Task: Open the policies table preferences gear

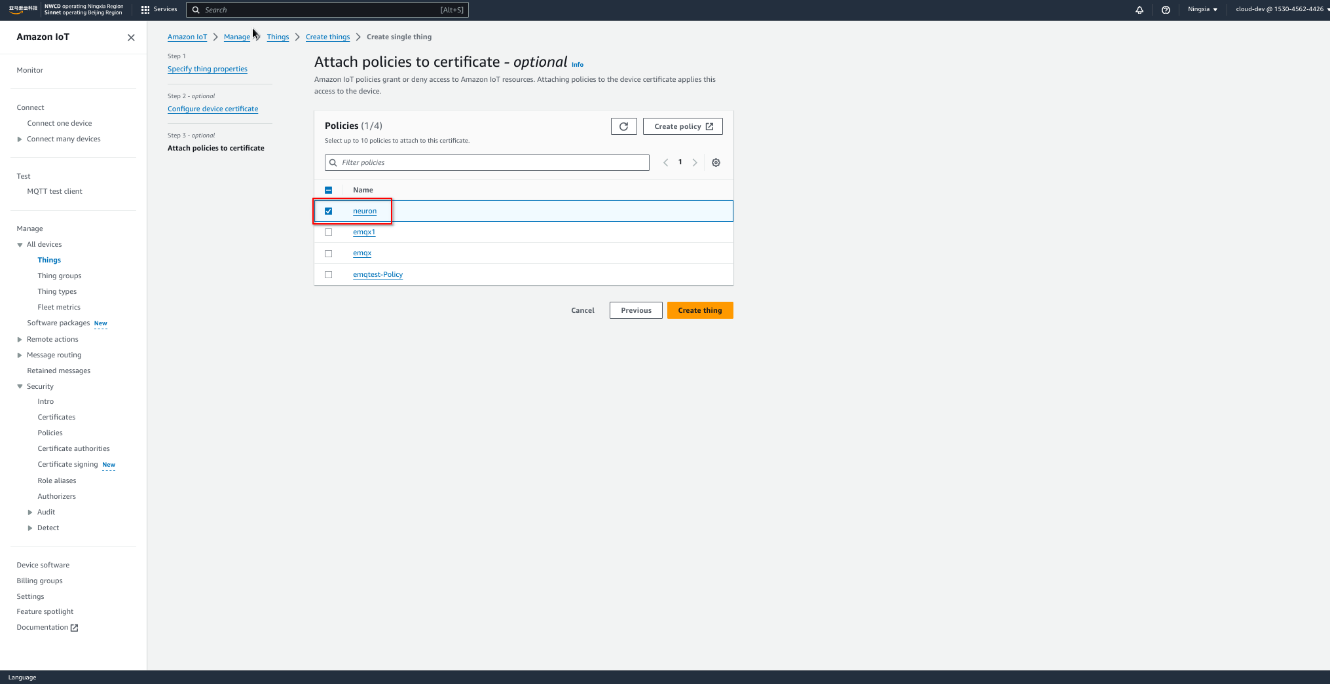Action: [x=716, y=162]
